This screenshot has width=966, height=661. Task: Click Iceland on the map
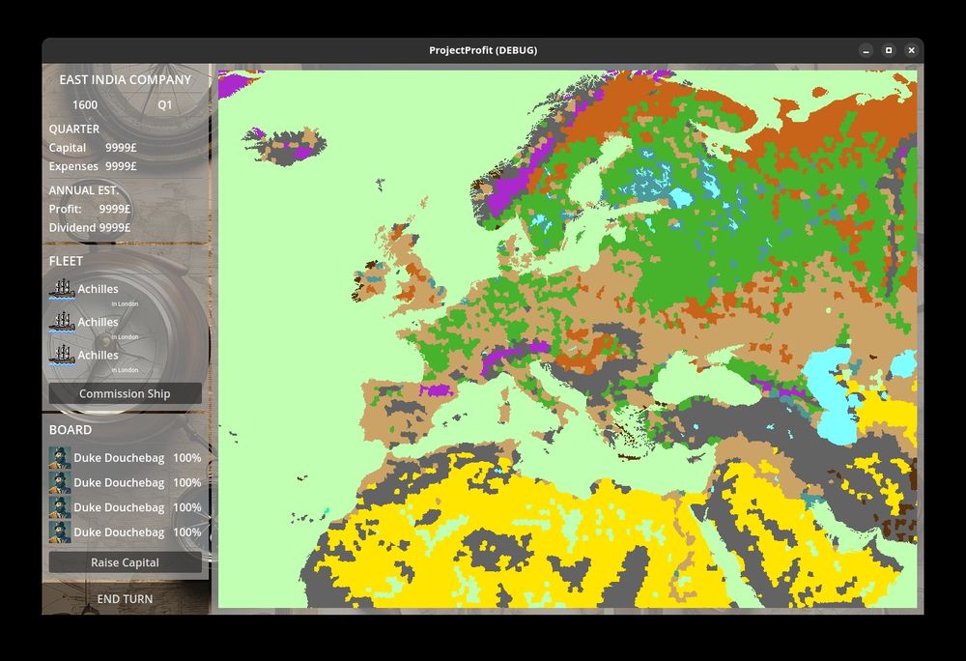[x=285, y=147]
